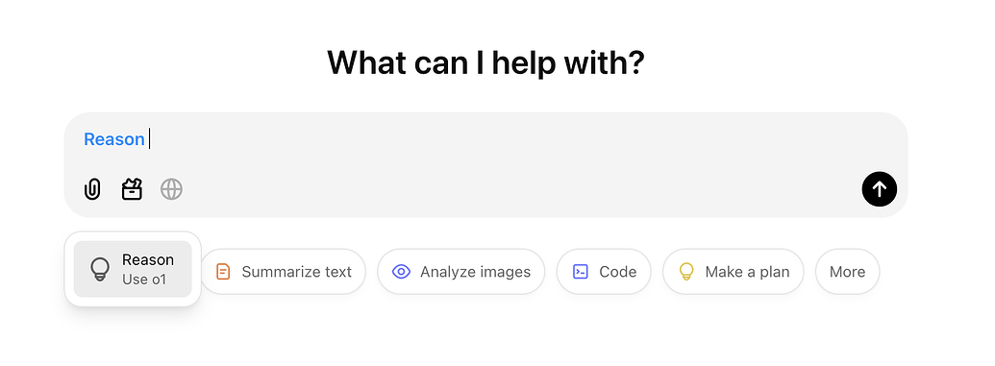This screenshot has height=366, width=995.
Task: Click the "Use o1" subtitle text
Action: coord(144,280)
